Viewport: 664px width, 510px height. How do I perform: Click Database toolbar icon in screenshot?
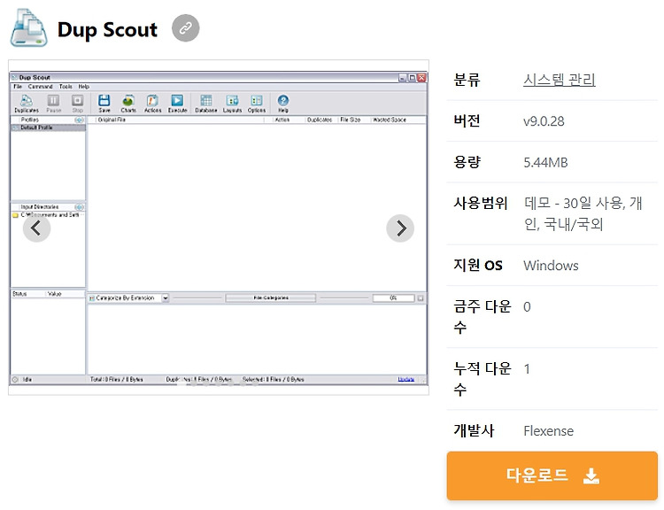[x=205, y=104]
